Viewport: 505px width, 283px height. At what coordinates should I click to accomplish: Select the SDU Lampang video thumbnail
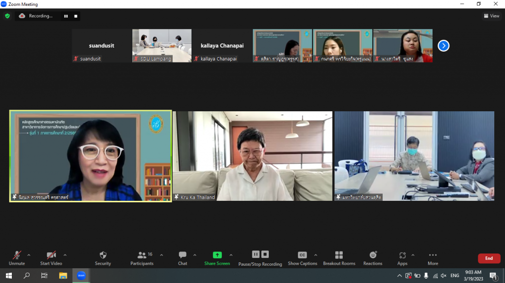(161, 46)
